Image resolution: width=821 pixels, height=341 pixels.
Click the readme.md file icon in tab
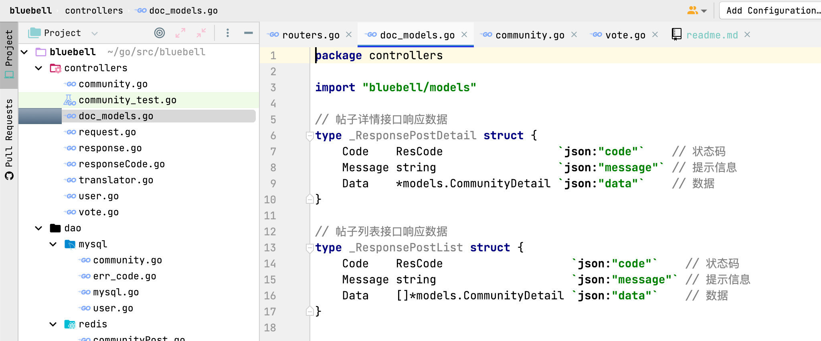pyautogui.click(x=677, y=34)
